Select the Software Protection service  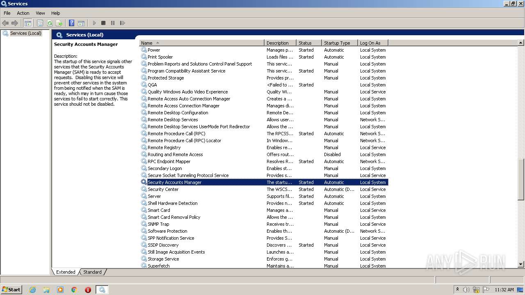click(x=264, y=231)
